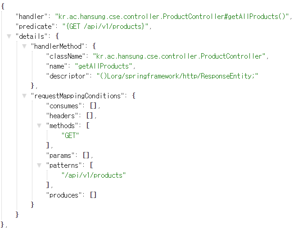Image resolution: width=294 pixels, height=230 pixels.
Task: Collapse the "patterns" array triangle
Action: pyautogui.click(x=39, y=166)
